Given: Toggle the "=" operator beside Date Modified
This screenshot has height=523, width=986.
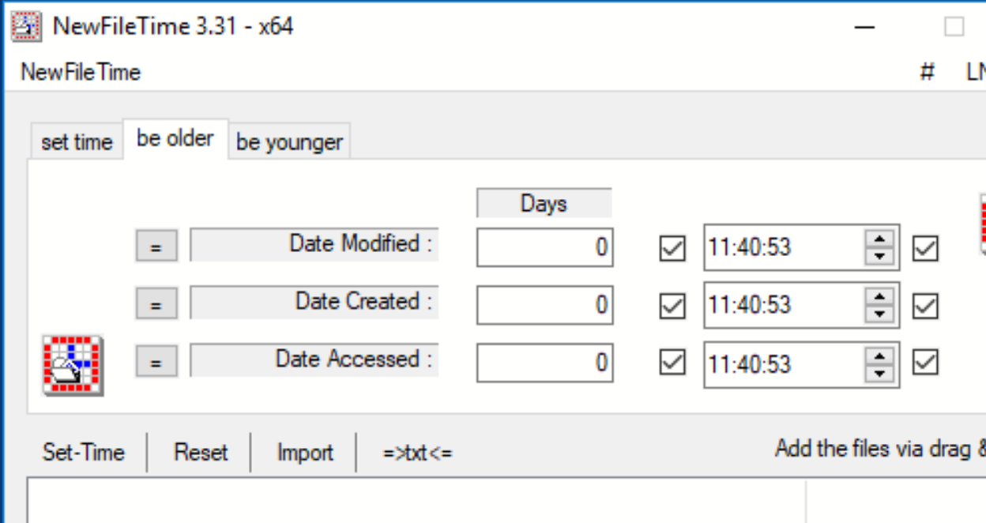Looking at the screenshot, I should [156, 246].
